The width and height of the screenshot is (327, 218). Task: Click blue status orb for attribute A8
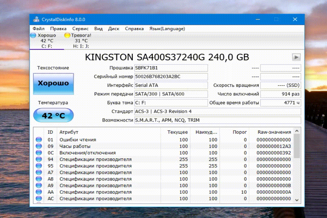point(38,179)
